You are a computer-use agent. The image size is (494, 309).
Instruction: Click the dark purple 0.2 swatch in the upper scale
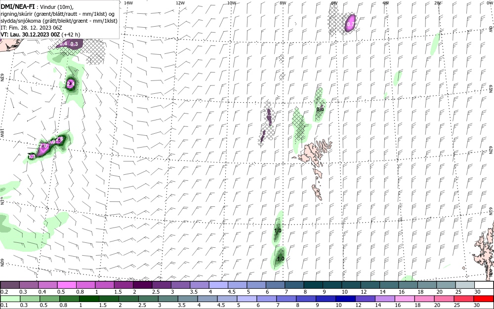9,285
